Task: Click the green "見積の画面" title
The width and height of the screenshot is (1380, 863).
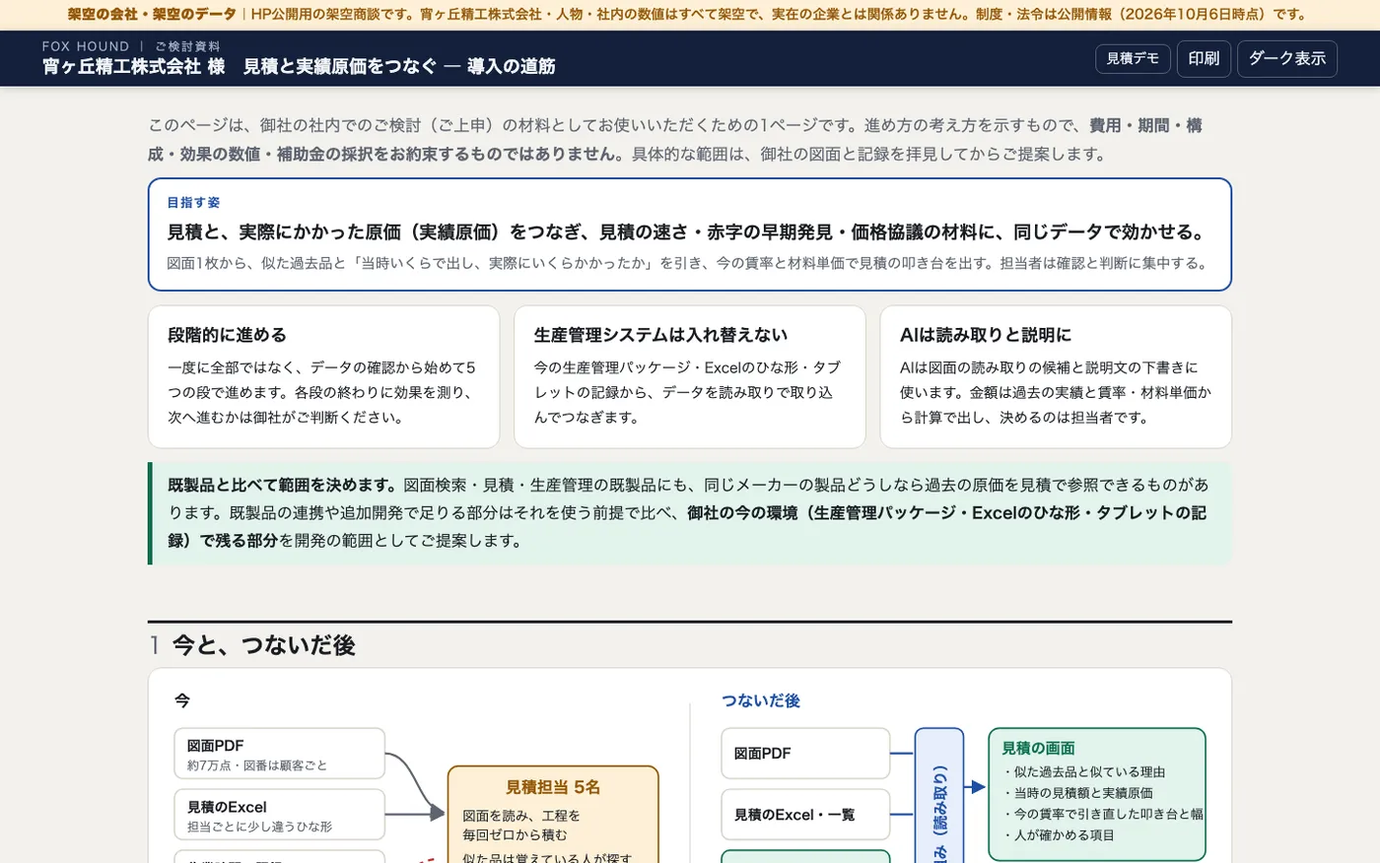Action: coord(1038,748)
